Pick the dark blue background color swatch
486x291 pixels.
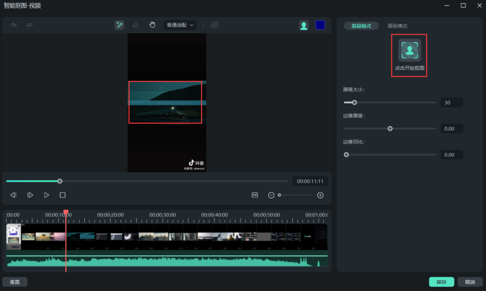tap(320, 25)
